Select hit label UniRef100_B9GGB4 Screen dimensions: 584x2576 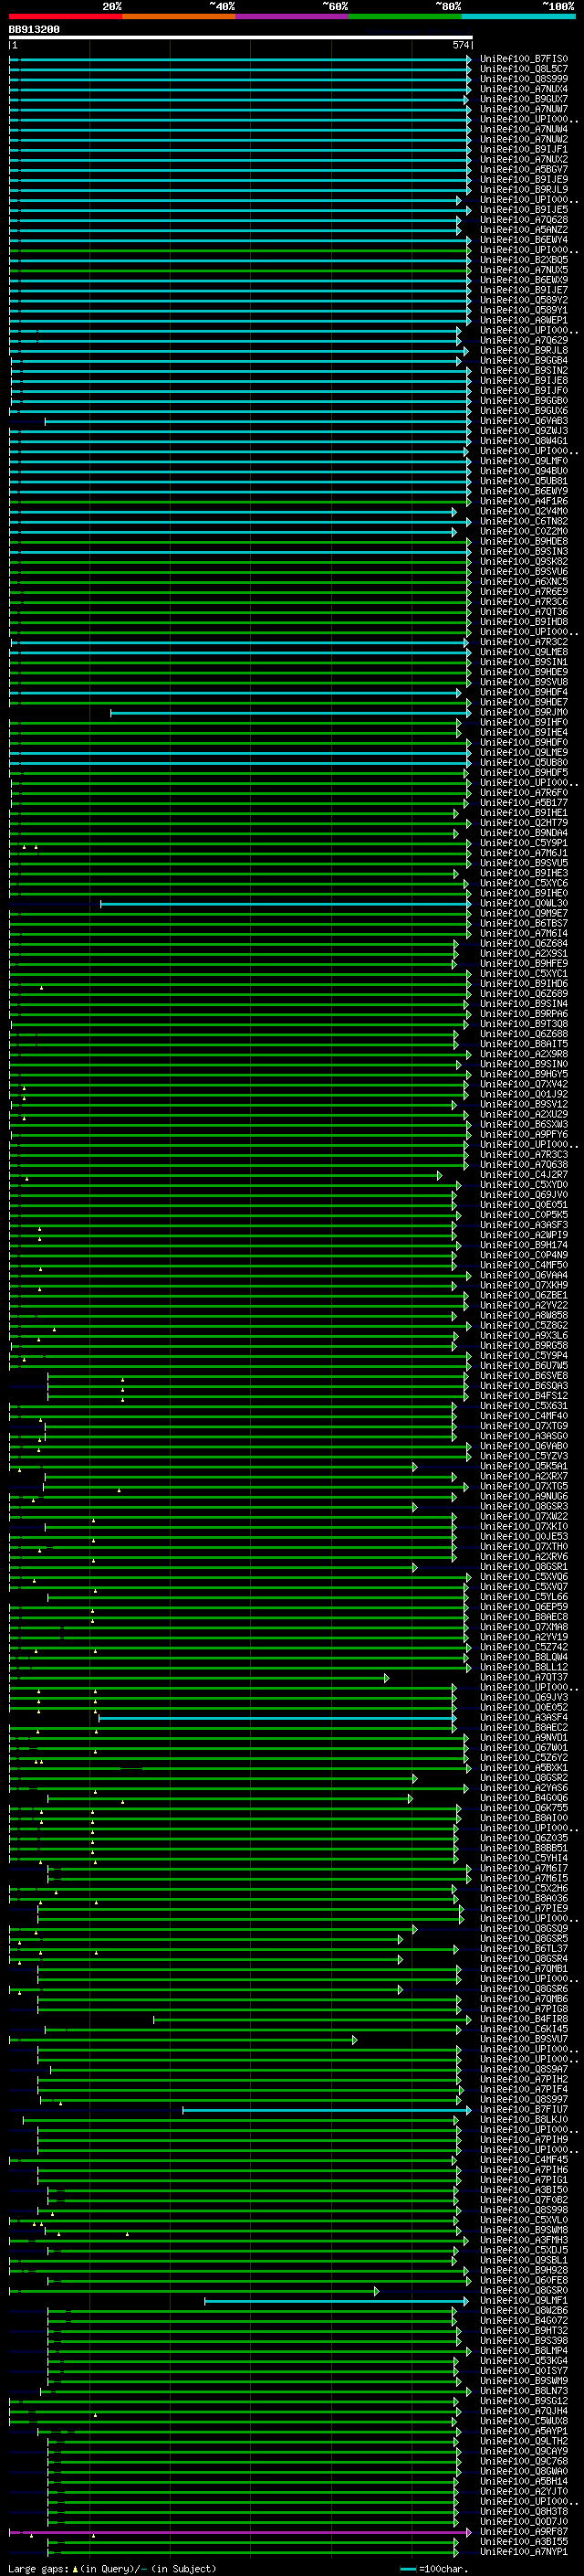(x=523, y=361)
